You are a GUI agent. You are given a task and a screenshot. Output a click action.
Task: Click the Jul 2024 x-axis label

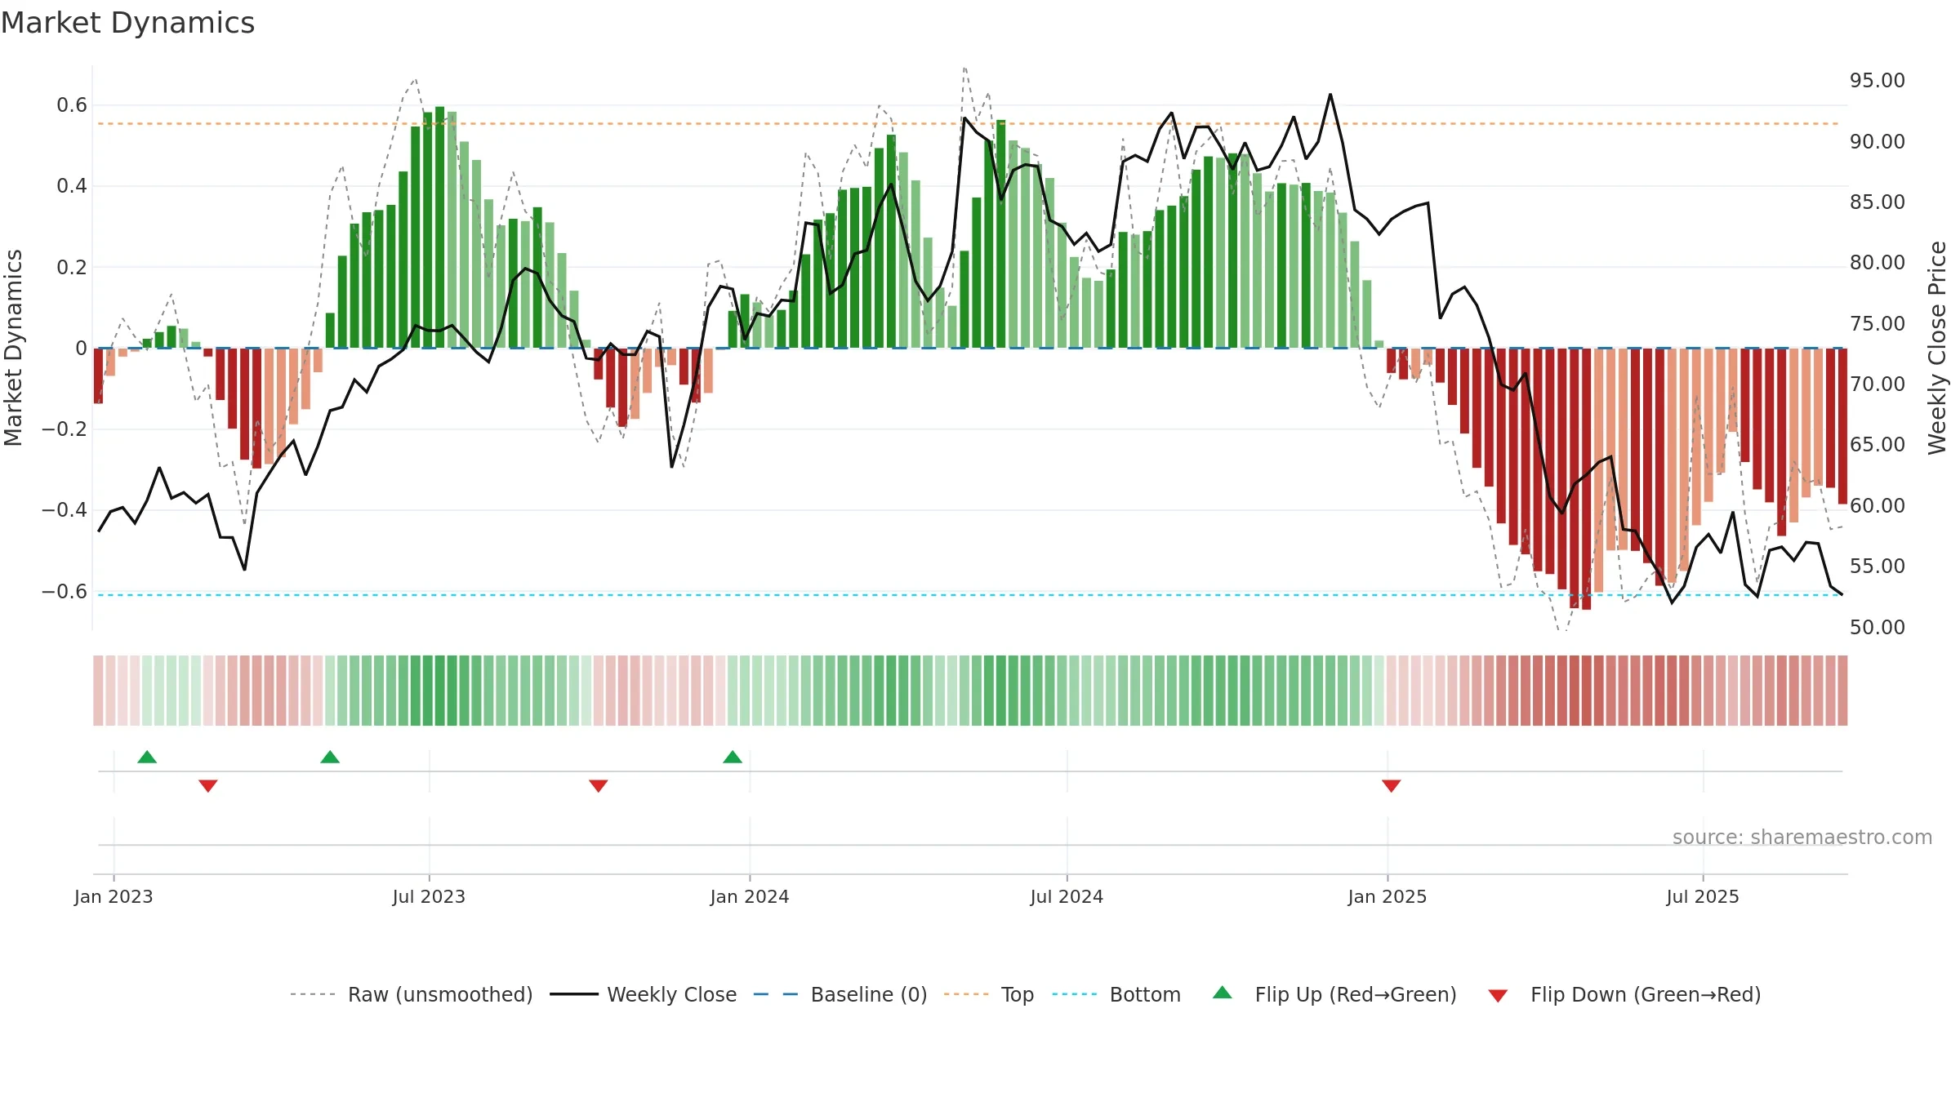1067,896
